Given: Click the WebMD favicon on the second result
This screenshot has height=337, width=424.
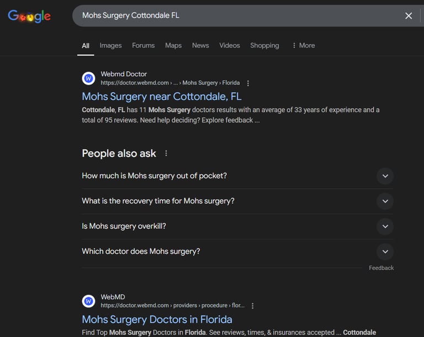Looking at the screenshot, I should pyautogui.click(x=88, y=301).
